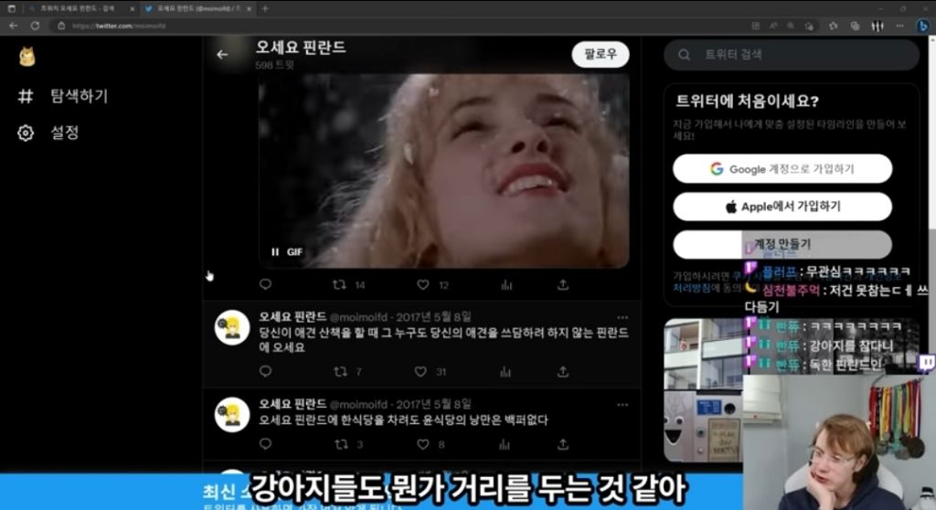Share the 애견 산책 tweet
Screen dimensions: 936x510
[x=563, y=371]
